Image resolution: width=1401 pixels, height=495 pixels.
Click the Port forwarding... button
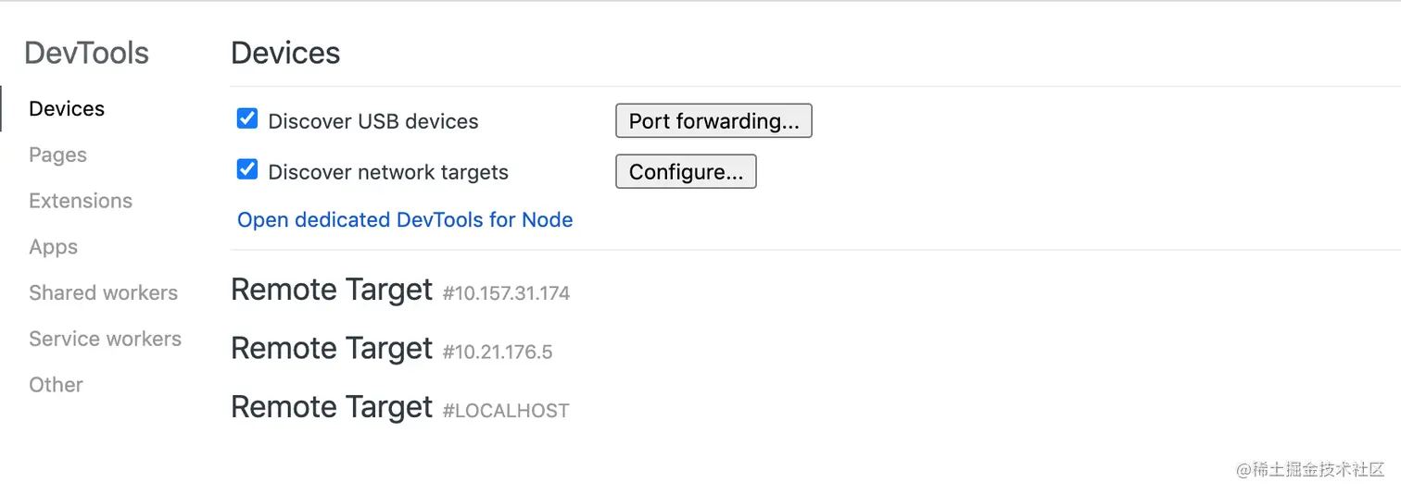(x=713, y=121)
